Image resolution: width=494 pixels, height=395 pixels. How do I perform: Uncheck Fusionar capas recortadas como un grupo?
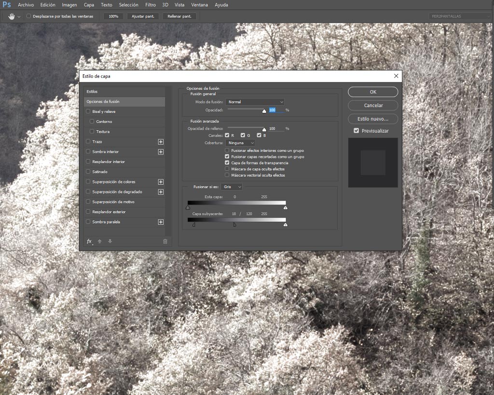click(227, 157)
